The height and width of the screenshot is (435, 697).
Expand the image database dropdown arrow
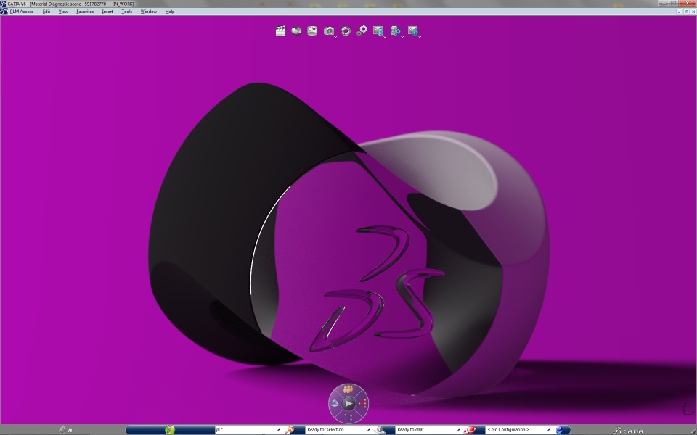coord(385,37)
